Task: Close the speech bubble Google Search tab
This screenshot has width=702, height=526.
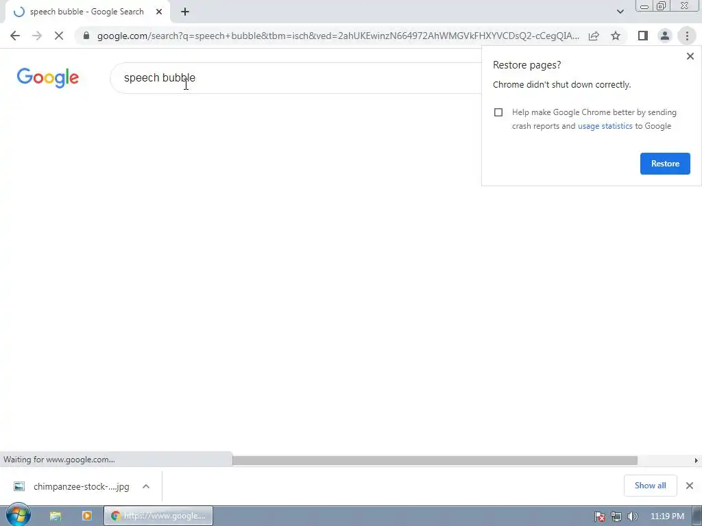Action: (x=159, y=12)
